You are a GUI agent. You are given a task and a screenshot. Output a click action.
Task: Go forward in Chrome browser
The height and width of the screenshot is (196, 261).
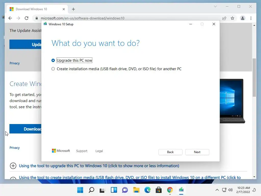pos(18,18)
